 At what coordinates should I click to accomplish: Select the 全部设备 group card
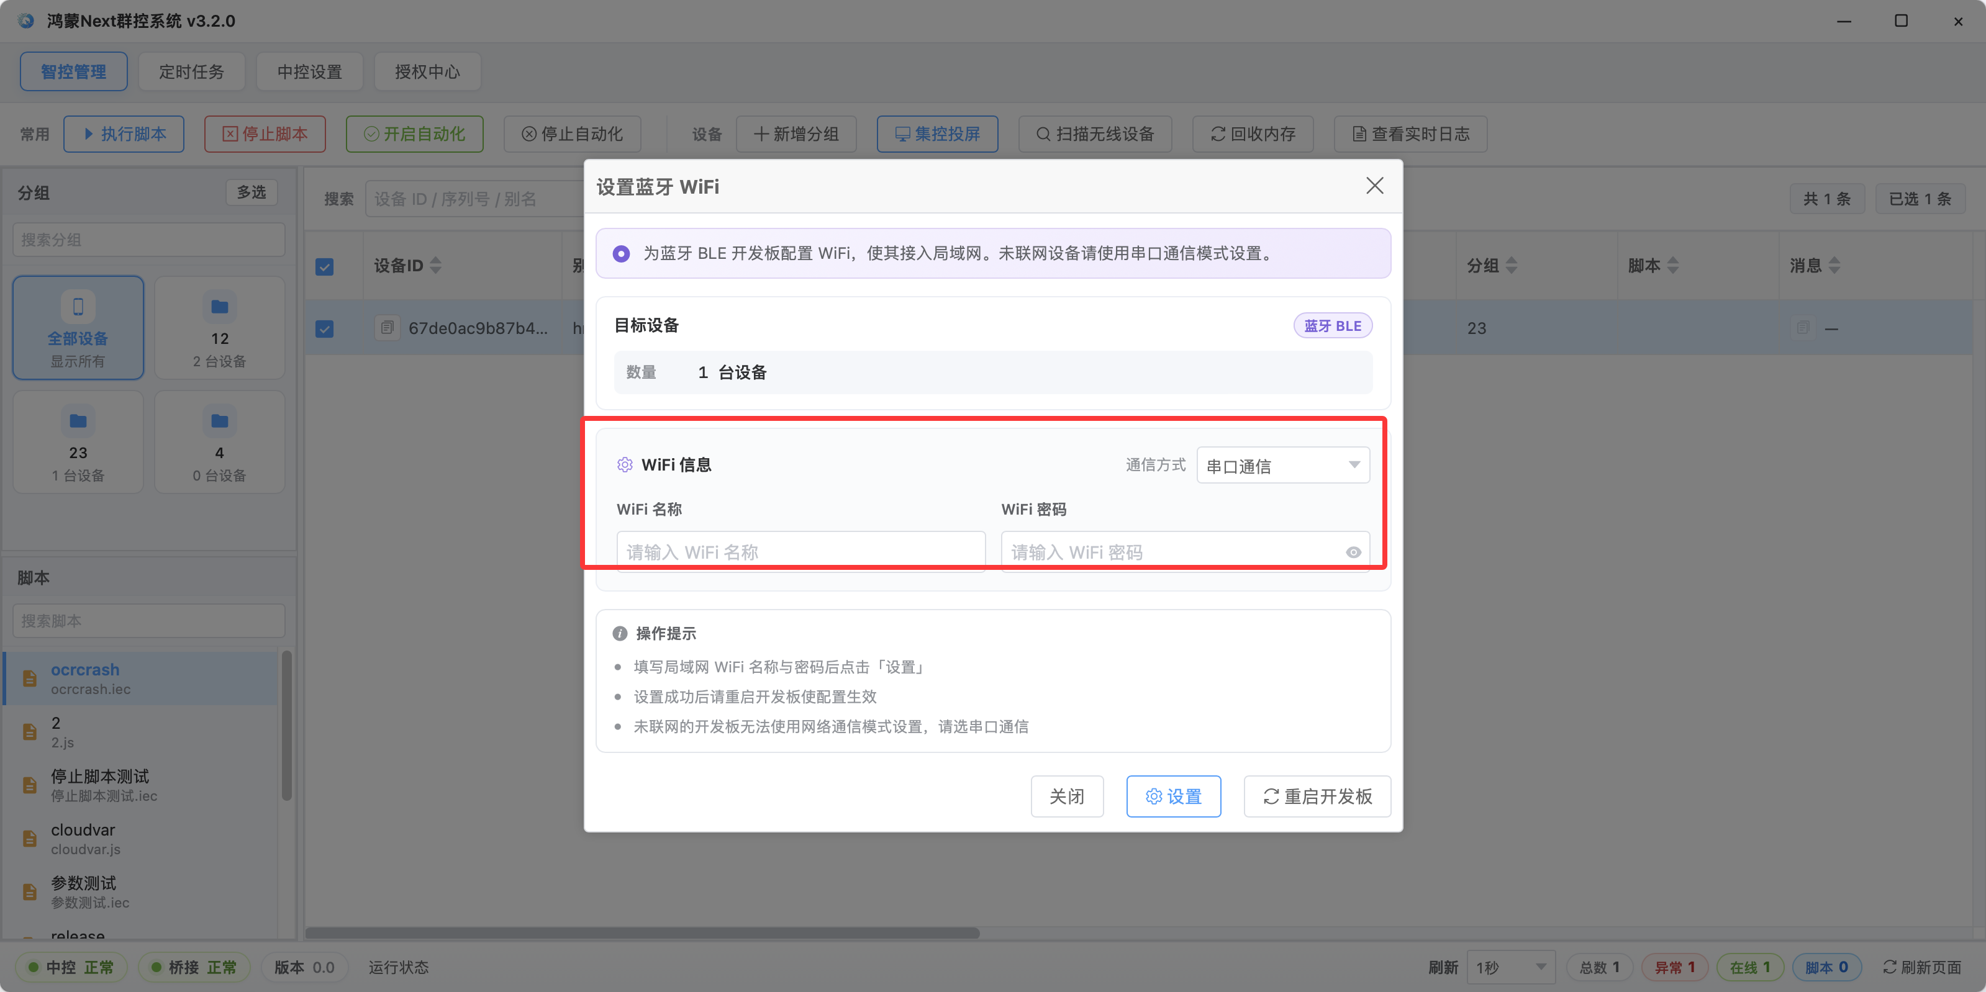(x=78, y=328)
